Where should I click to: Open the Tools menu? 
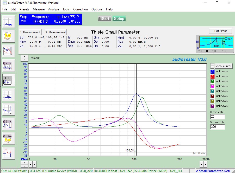coord(66,9)
